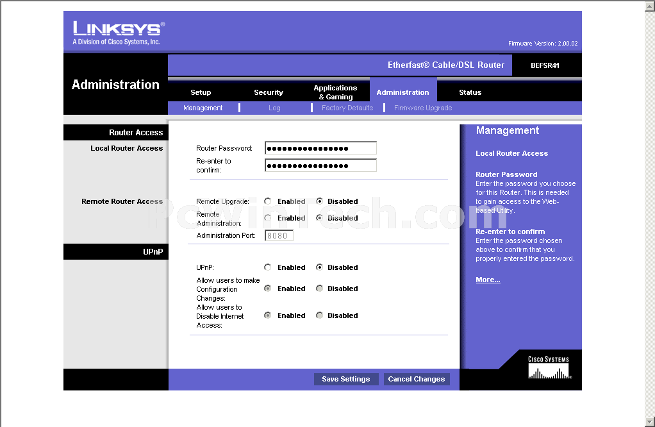Click the page scrollbar up arrow
The image size is (655, 427).
(x=650, y=6)
